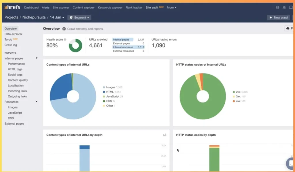Open Alerts in top navigation
Screen dimensions: 295x172
point(46,7)
